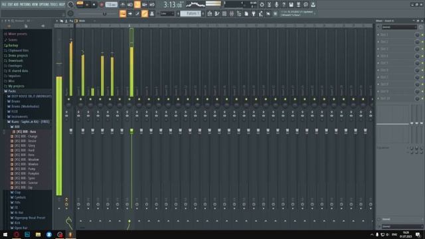Open Windows Start menu
The width and height of the screenshot is (425, 239).
click(x=5, y=234)
